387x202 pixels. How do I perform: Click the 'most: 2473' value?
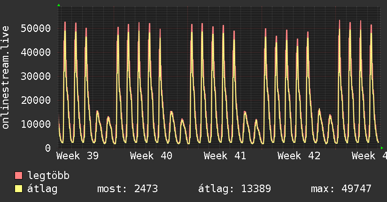click(x=127, y=189)
